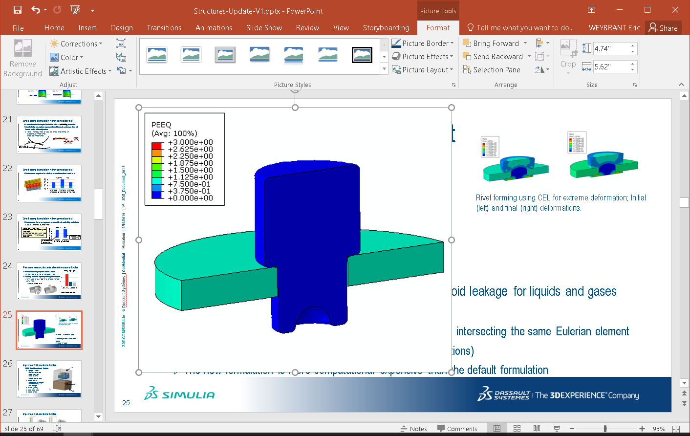The width and height of the screenshot is (690, 436).
Task: Open Ribbon Display Options icon
Action: (x=591, y=10)
